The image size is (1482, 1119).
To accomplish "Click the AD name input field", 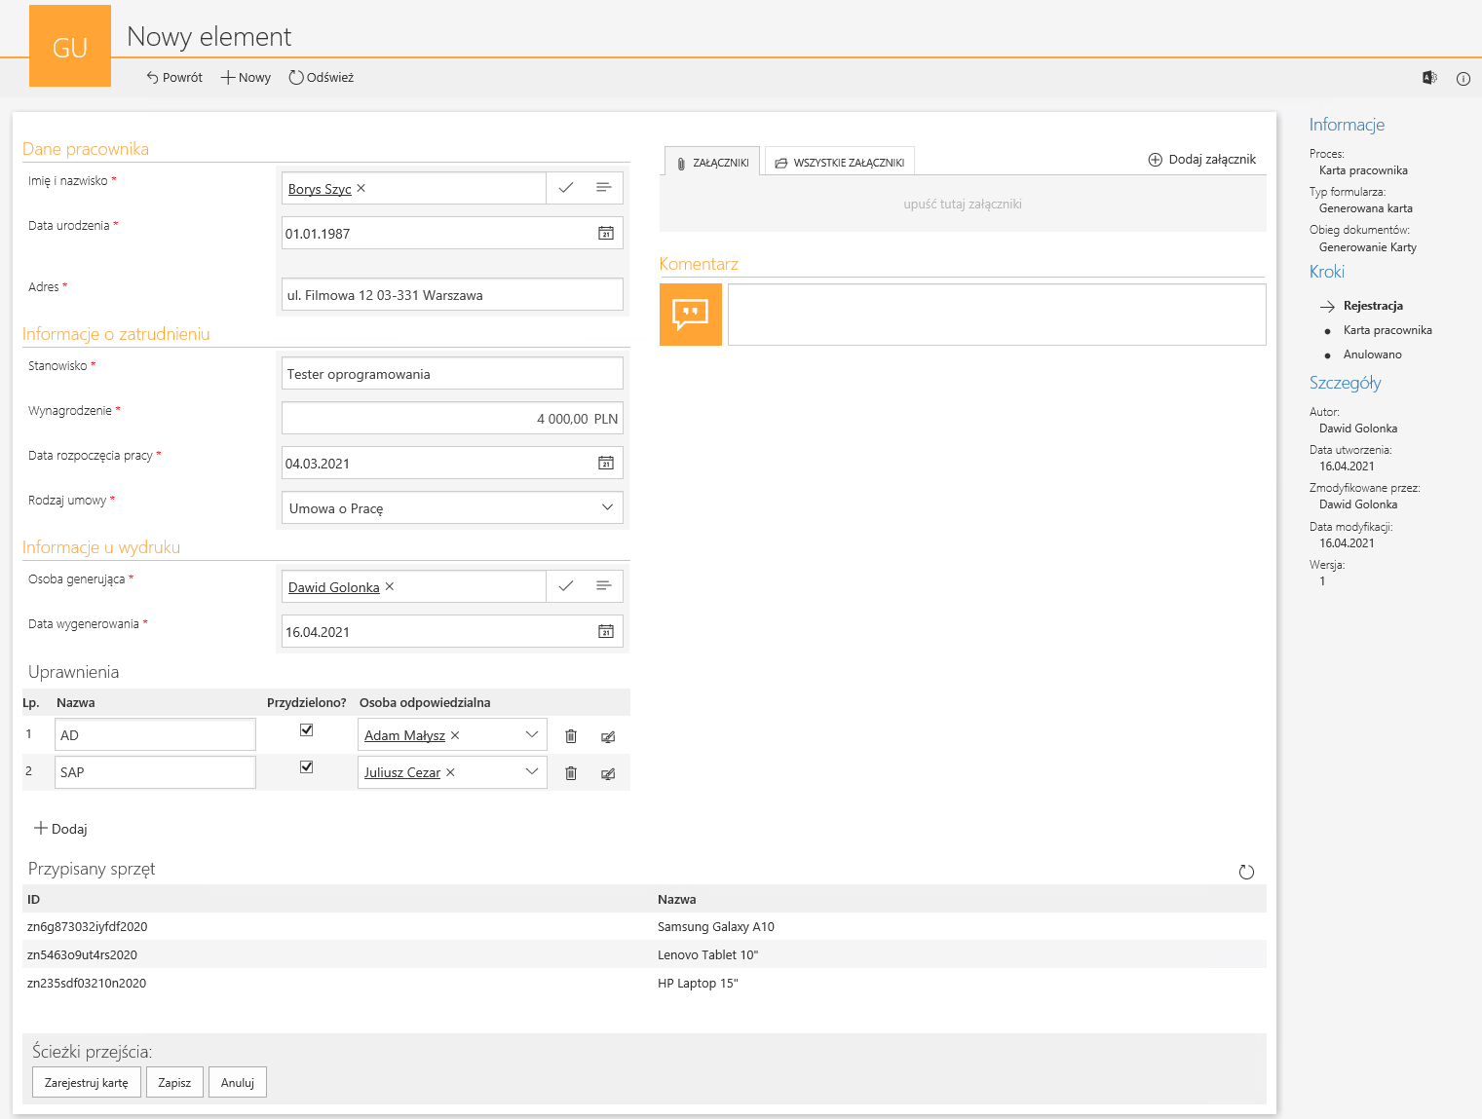I will (155, 734).
